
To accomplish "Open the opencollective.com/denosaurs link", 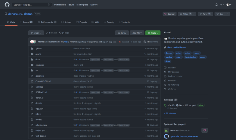I will (184, 136).
